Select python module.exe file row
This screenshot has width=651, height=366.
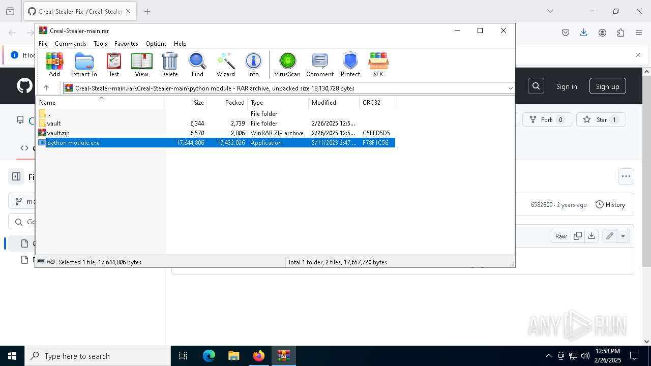click(216, 143)
